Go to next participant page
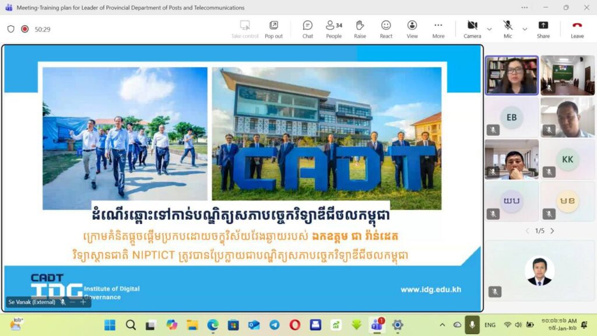Image resolution: width=597 pixels, height=336 pixels. [552, 231]
